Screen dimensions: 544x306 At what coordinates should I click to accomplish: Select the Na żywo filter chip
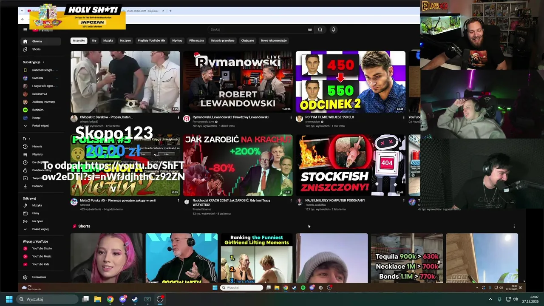125,41
